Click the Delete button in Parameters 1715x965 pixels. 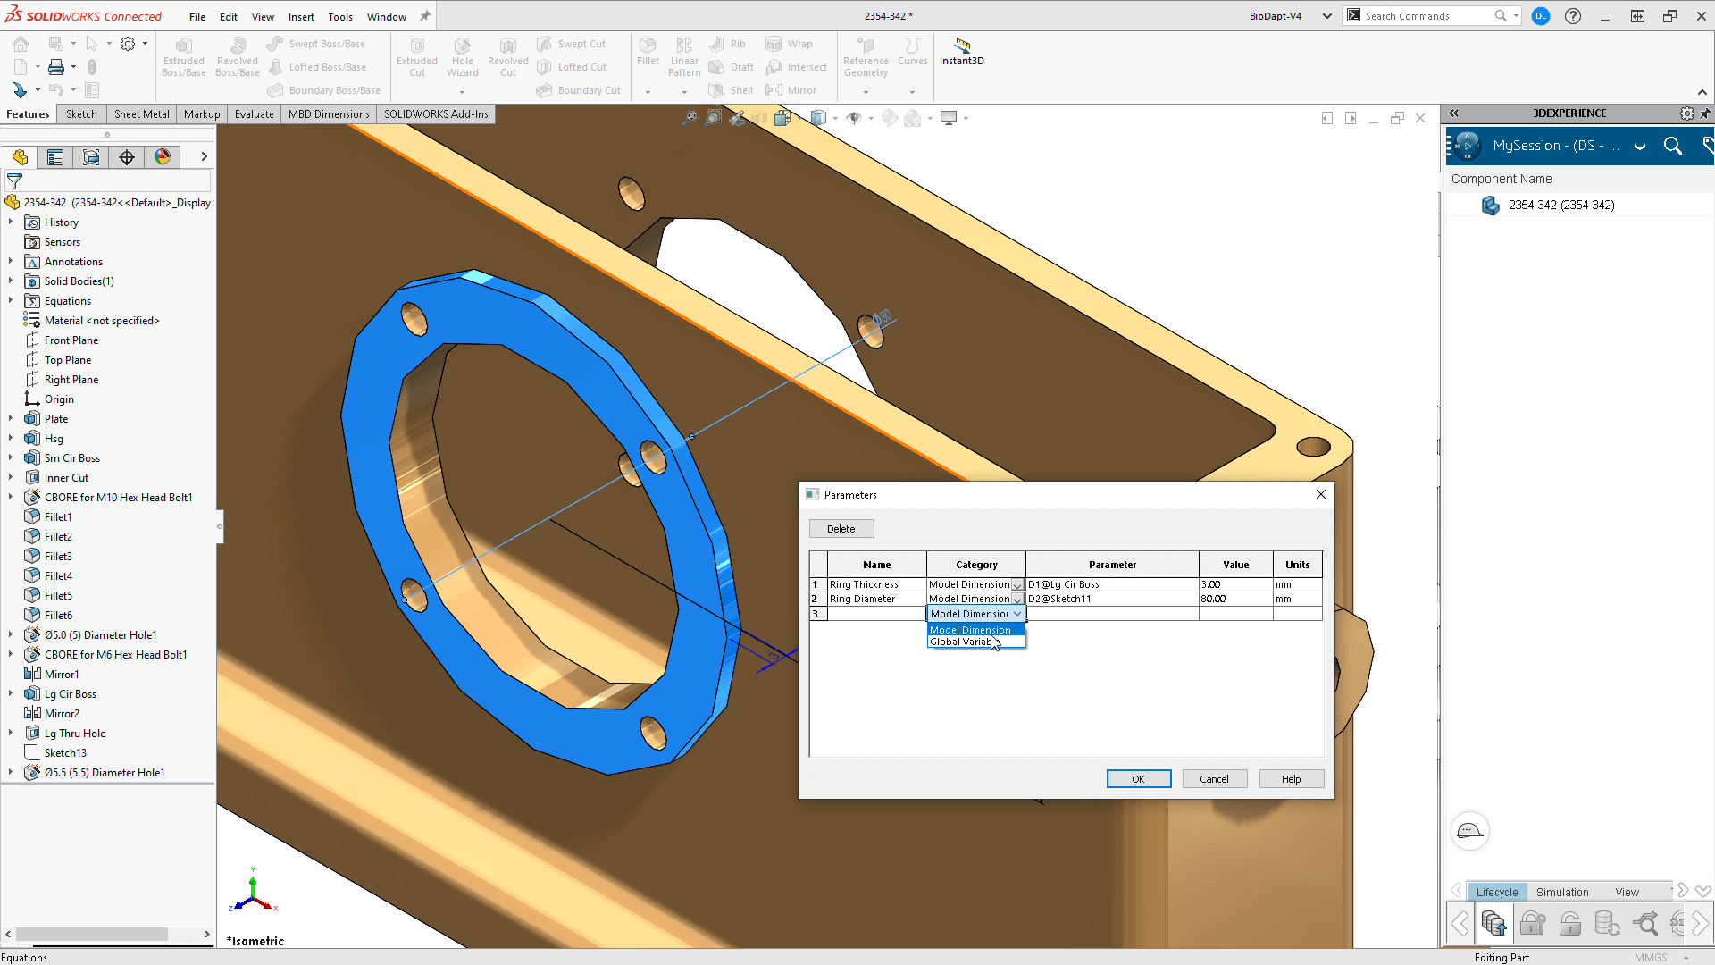pos(841,529)
